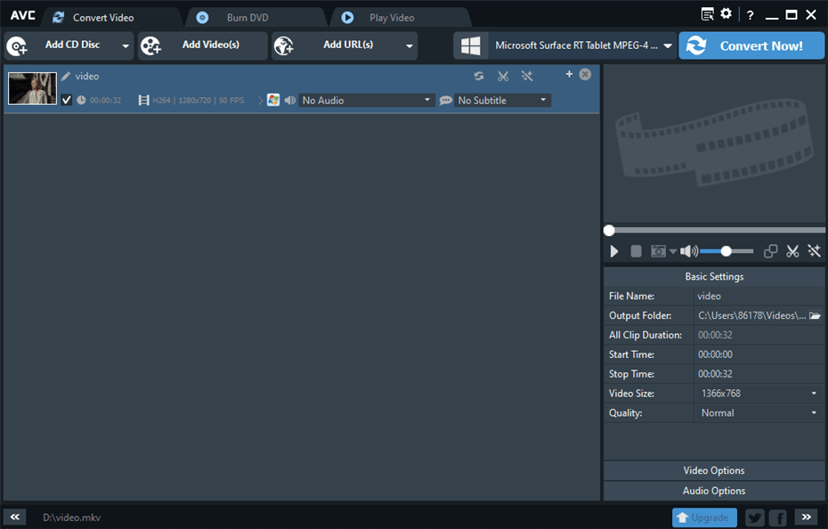Expand the Add URL(s) dropdown arrow
The height and width of the screenshot is (529, 828).
tap(410, 46)
